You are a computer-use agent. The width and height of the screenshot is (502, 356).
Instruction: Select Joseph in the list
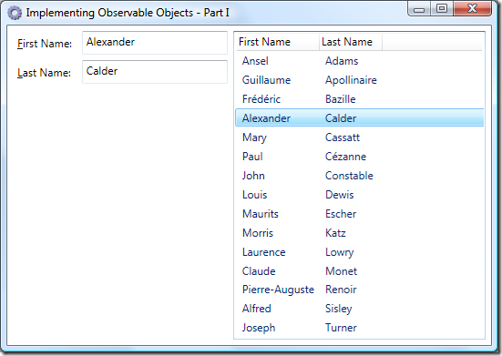coord(259,328)
